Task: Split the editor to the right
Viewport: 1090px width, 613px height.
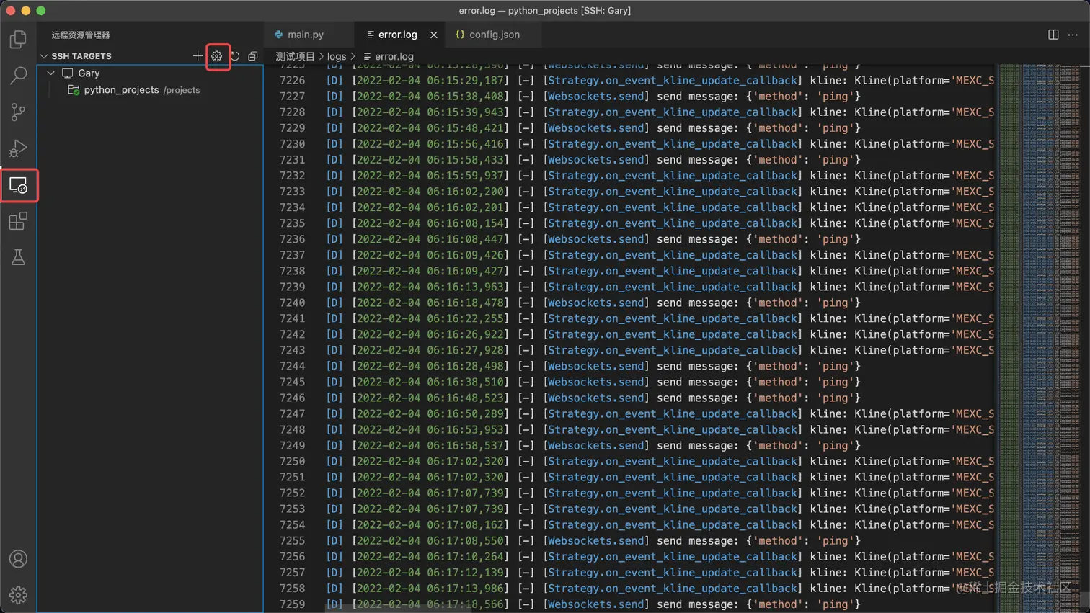Action: (x=1053, y=35)
